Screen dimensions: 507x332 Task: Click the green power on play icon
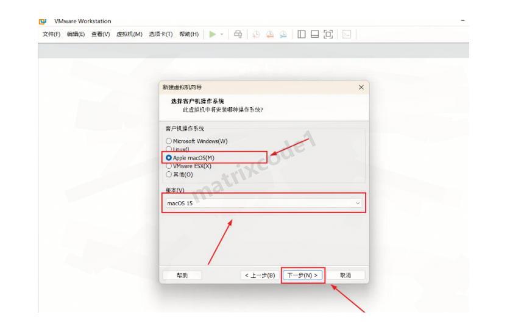213,34
